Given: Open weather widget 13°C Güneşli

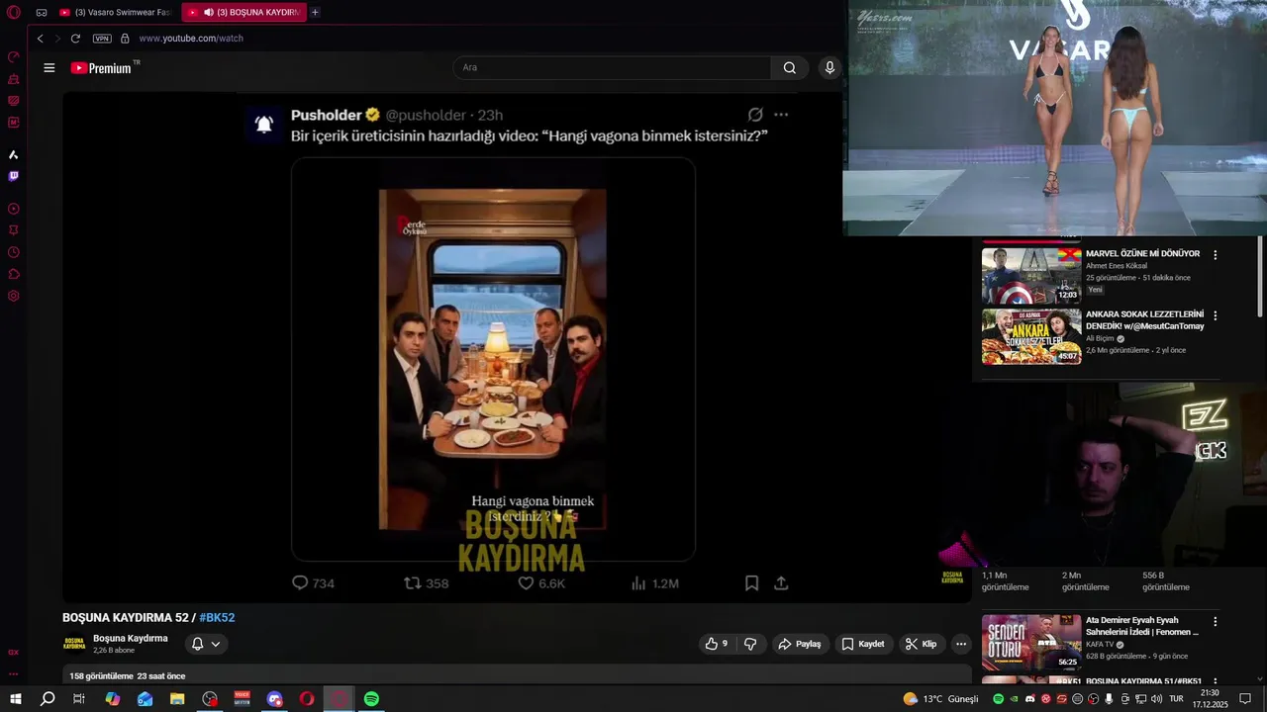Looking at the screenshot, I should 940,699.
